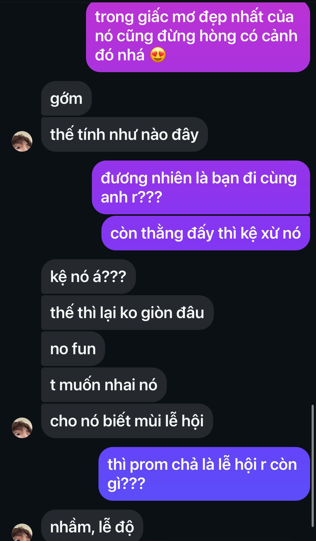Screen dimensions: 316x541
Task: Tap the 'đương nhiên là bạn đi cùng anh r???' bubble
Action: point(201,187)
